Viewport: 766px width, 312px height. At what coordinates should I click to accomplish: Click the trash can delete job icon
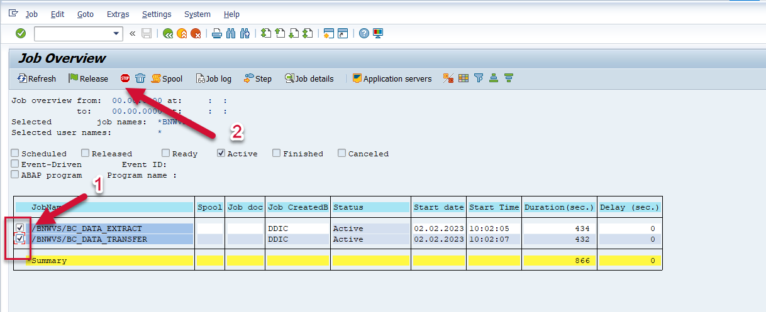click(x=140, y=78)
